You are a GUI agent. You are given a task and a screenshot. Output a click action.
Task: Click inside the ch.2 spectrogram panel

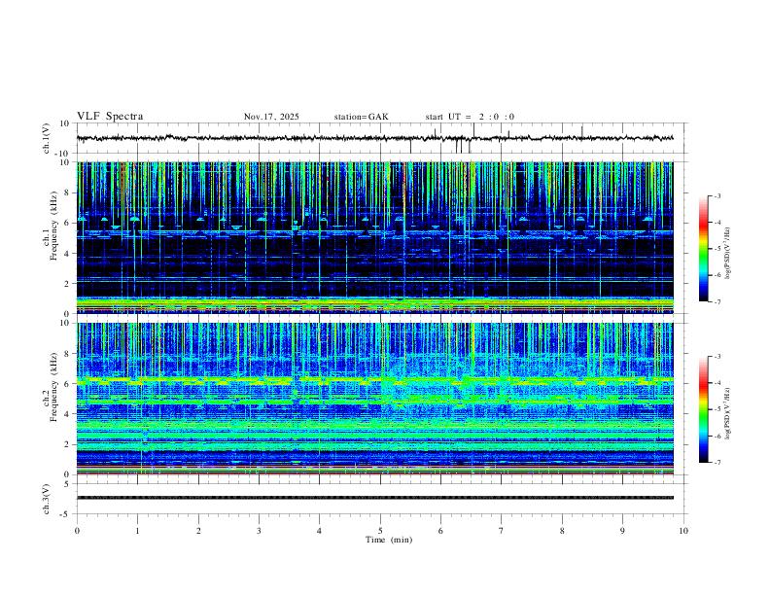pyautogui.click(x=374, y=399)
